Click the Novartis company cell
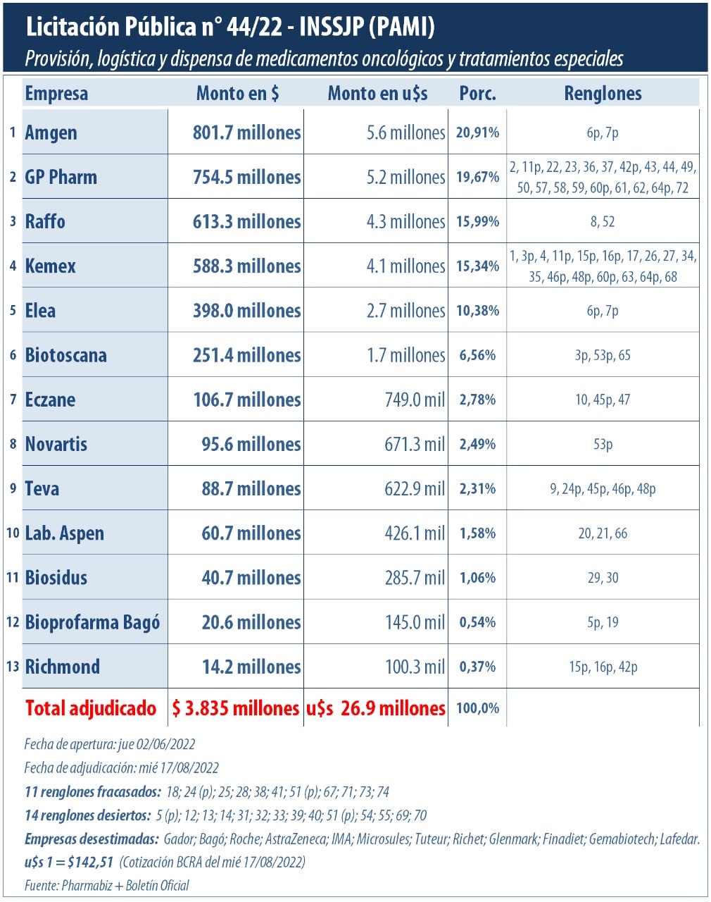This screenshot has height=902, width=711. tap(56, 444)
